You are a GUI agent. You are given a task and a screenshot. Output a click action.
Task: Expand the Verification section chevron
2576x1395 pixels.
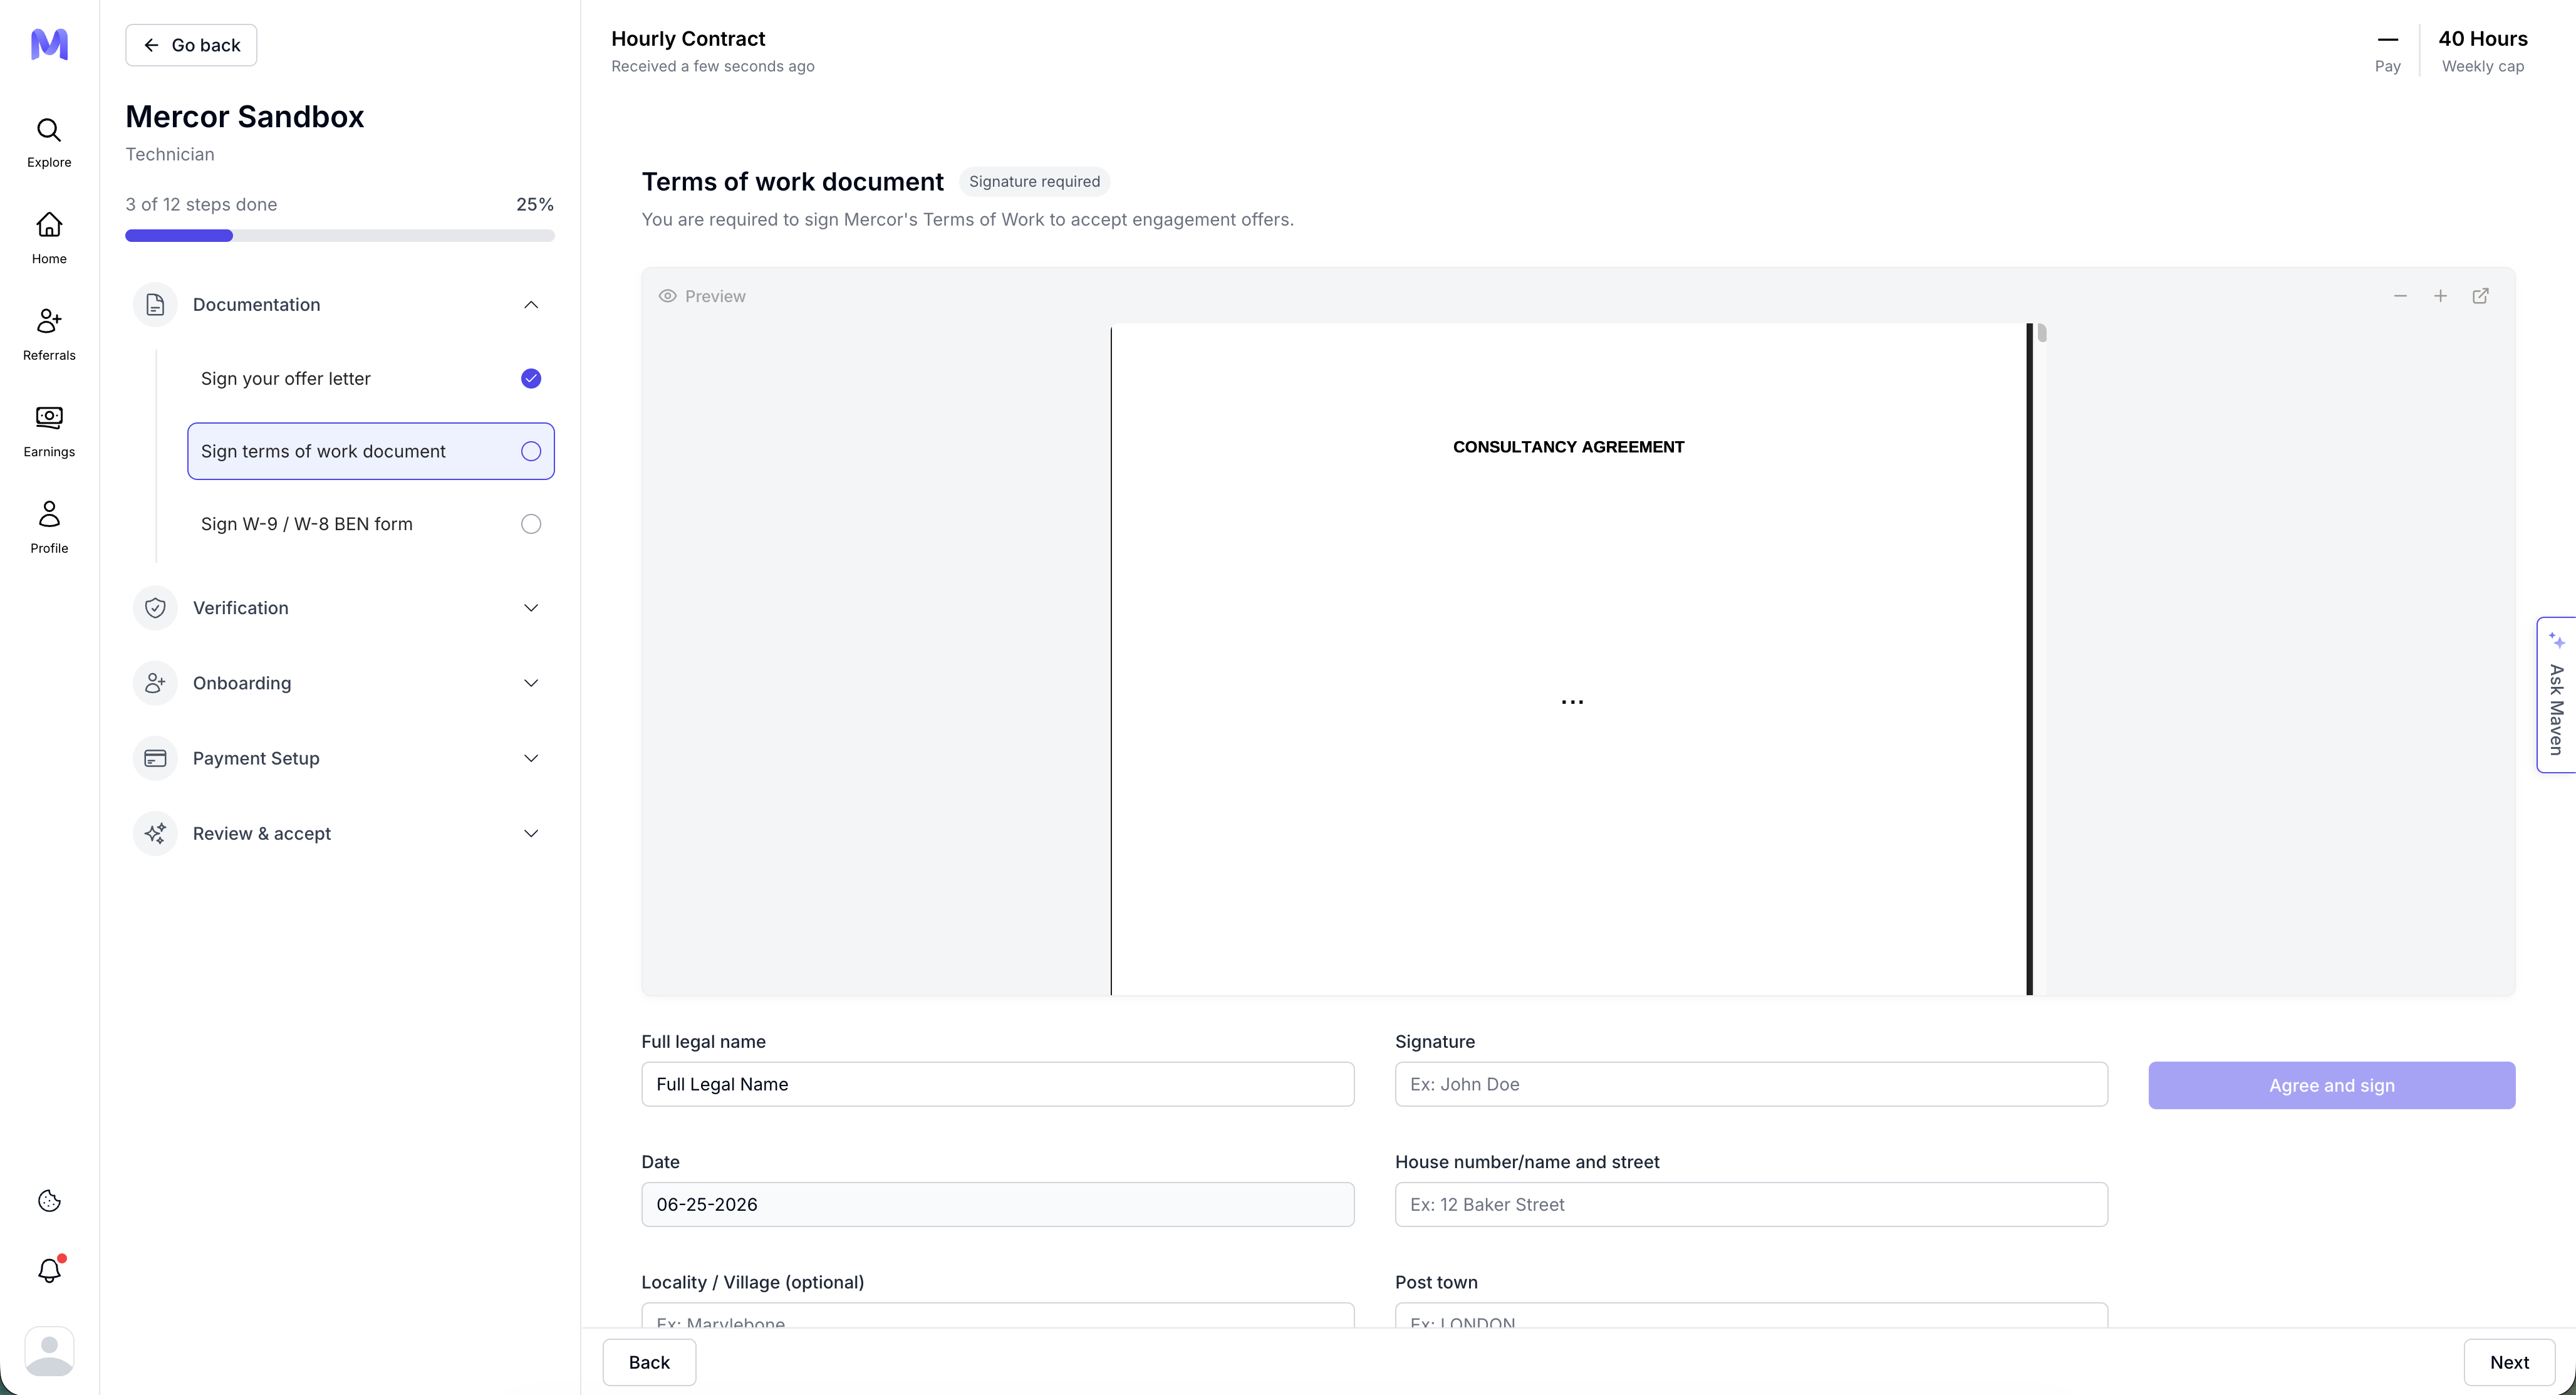tap(531, 607)
